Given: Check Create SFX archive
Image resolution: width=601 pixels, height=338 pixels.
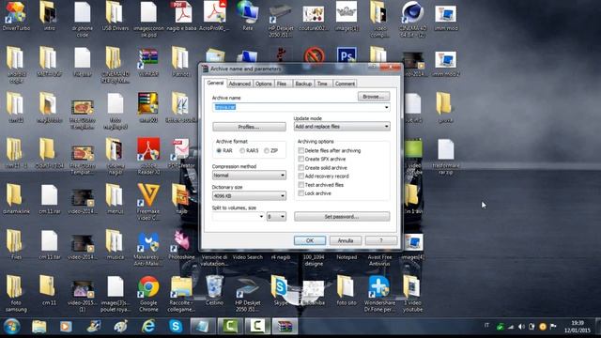Looking at the screenshot, I should [322, 159].
